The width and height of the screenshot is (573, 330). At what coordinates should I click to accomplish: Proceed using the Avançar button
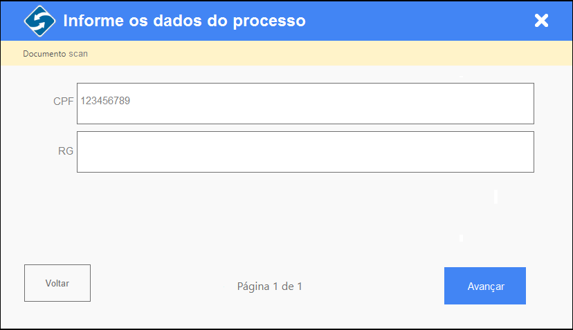(485, 286)
